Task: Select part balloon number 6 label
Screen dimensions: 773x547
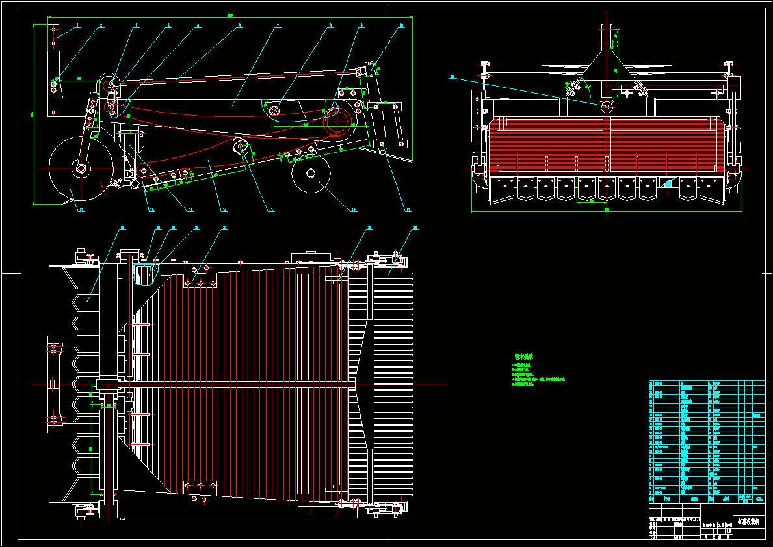Action: [240, 26]
